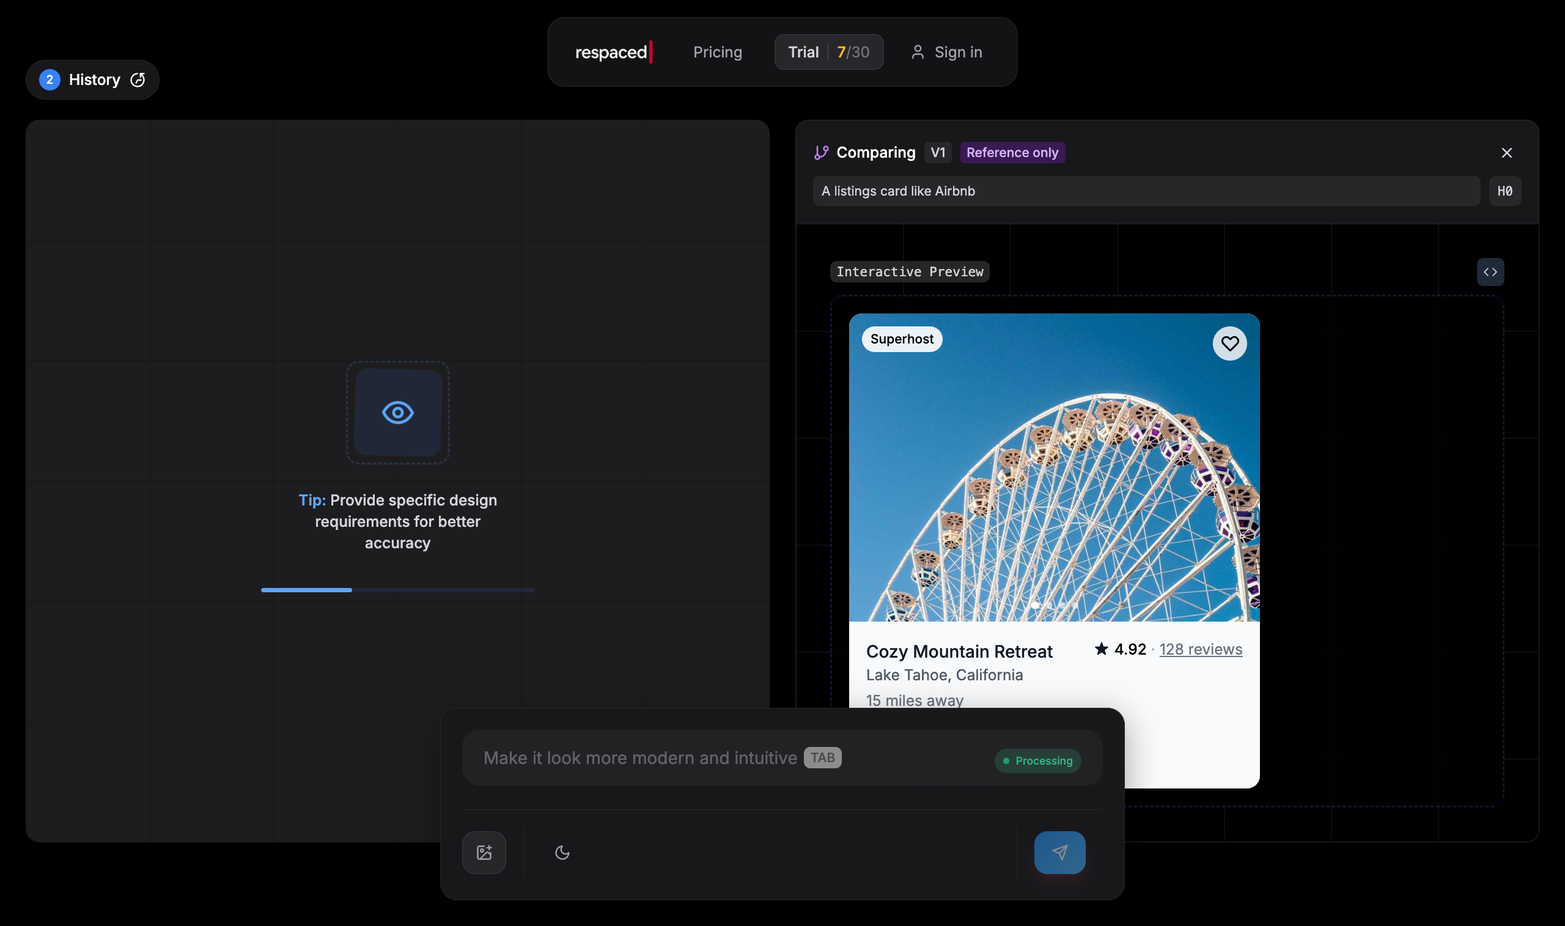Click the star rating icon
Viewport: 1565px width, 926px height.
point(1102,649)
